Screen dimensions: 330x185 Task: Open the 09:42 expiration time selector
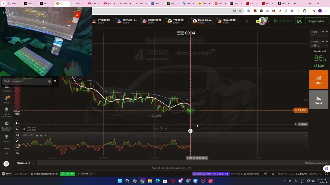click(x=317, y=45)
